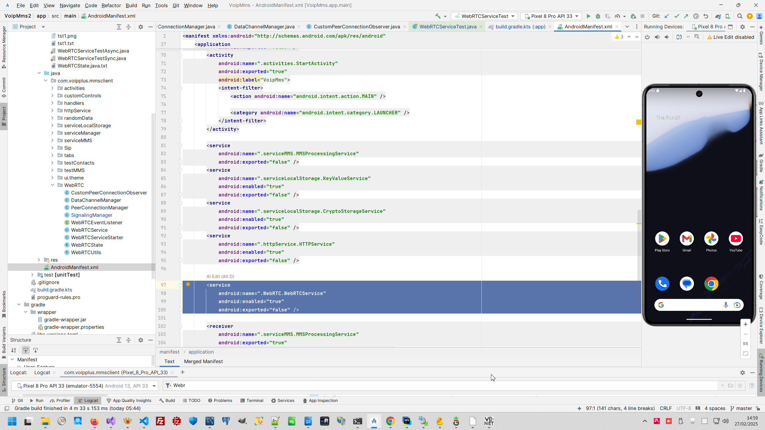
Task: Toggle autoscroll from source in Structure
Action: [36, 350]
